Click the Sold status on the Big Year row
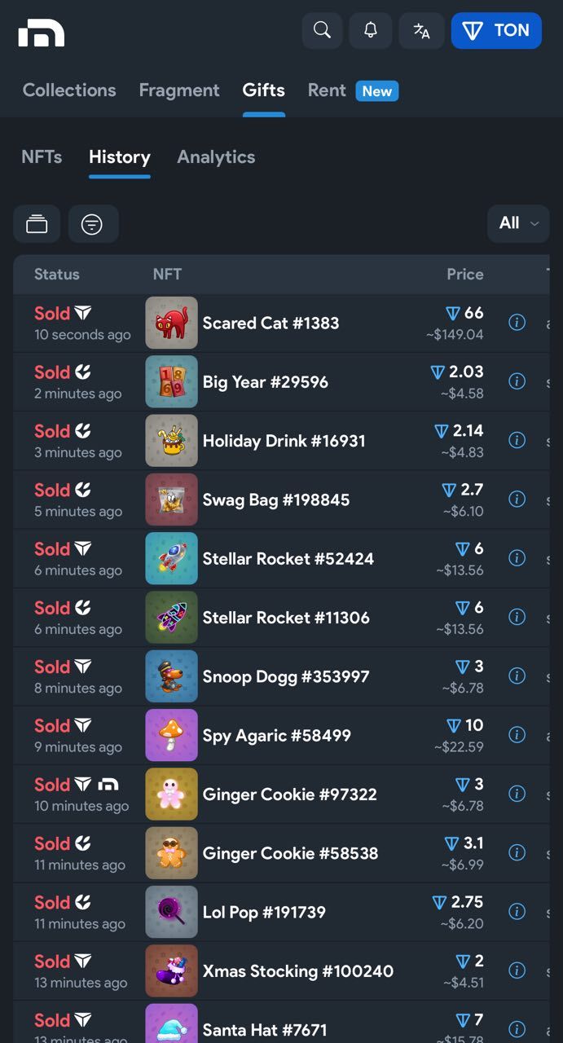This screenshot has width=563, height=1043. (x=52, y=372)
